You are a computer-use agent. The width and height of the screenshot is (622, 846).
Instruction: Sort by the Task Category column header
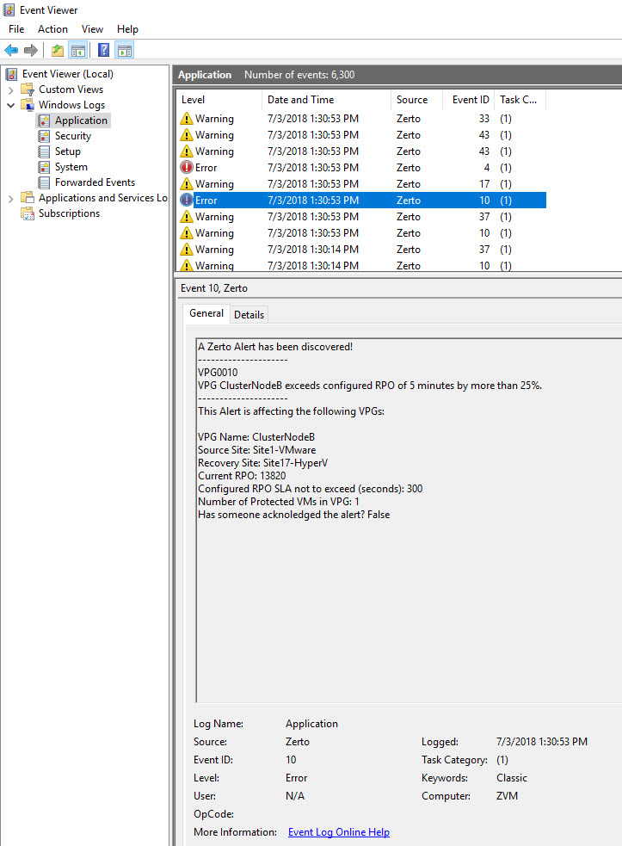(520, 100)
